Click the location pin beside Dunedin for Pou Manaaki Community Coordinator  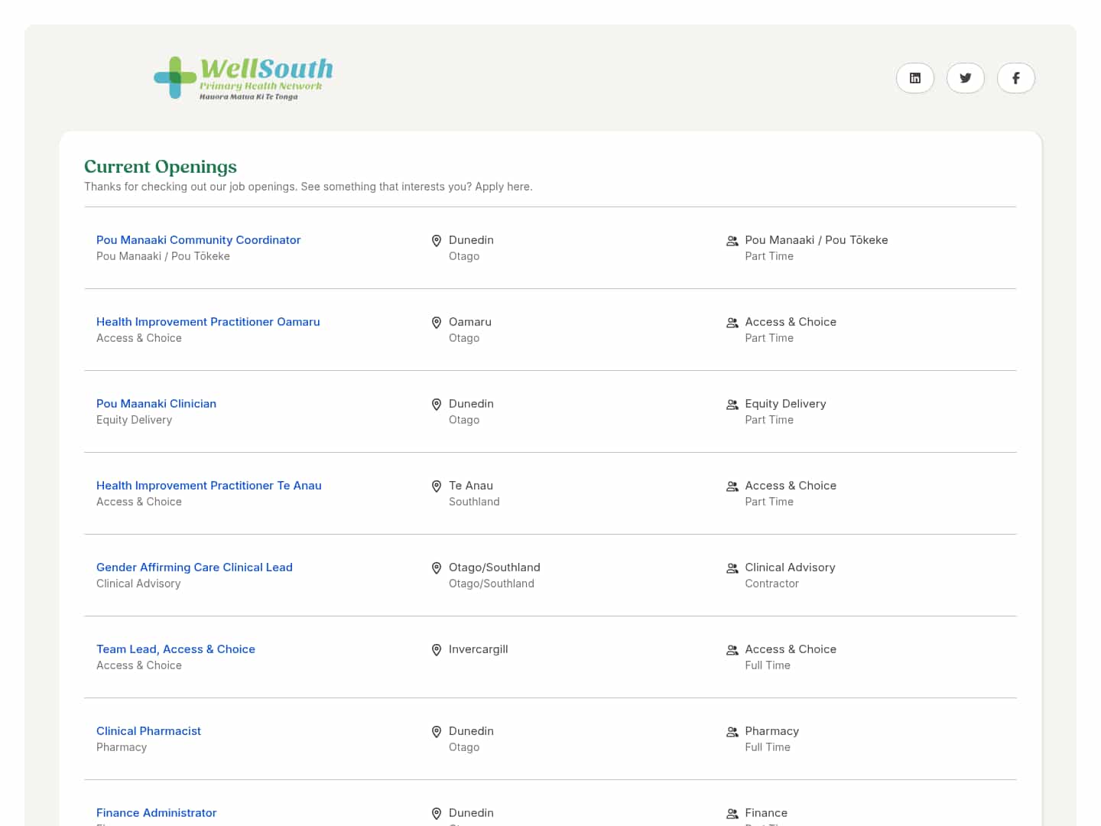(x=437, y=240)
